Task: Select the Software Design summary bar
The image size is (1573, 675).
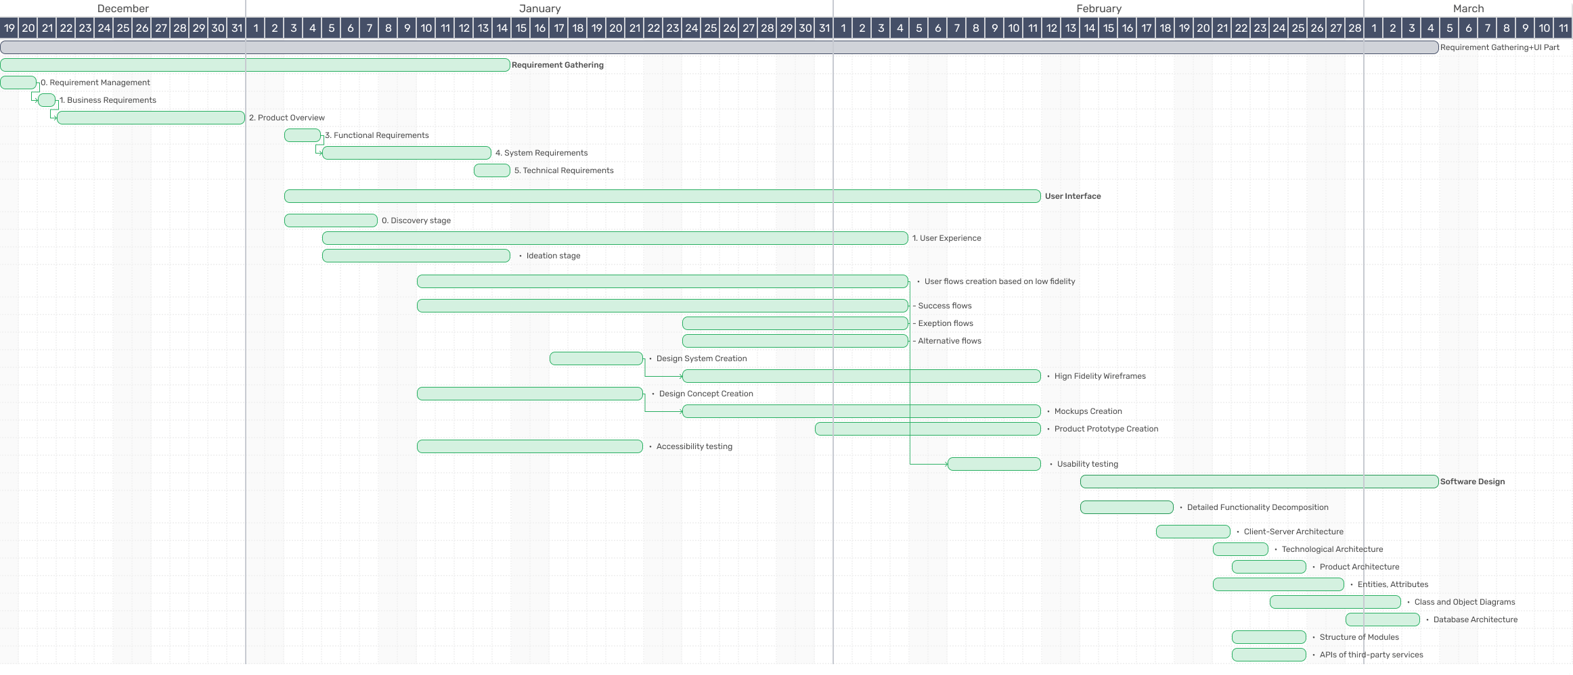Action: tap(1259, 482)
